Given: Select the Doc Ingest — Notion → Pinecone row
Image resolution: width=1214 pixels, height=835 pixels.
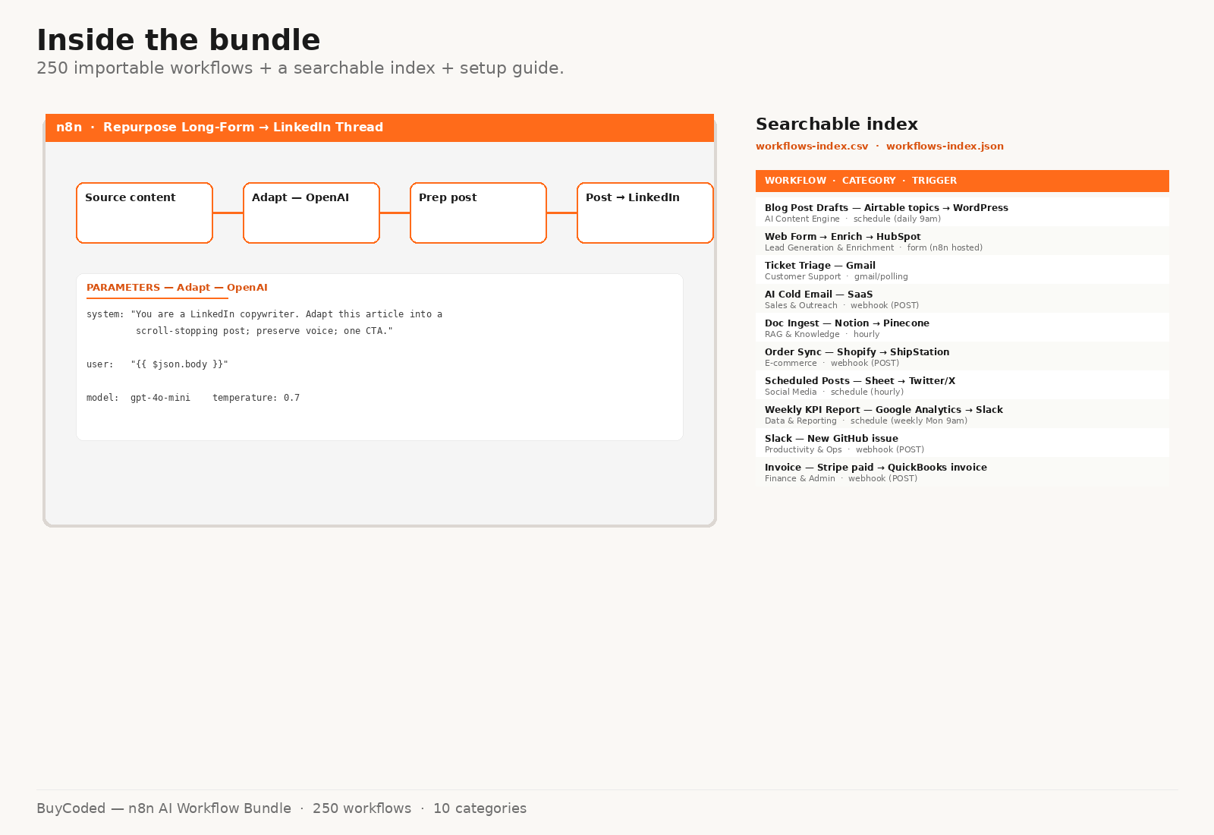Looking at the screenshot, I should [x=962, y=328].
